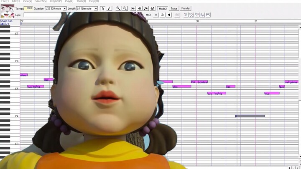
Task: Select the lowest pink note after measure 27
Action: (x=36, y=86)
